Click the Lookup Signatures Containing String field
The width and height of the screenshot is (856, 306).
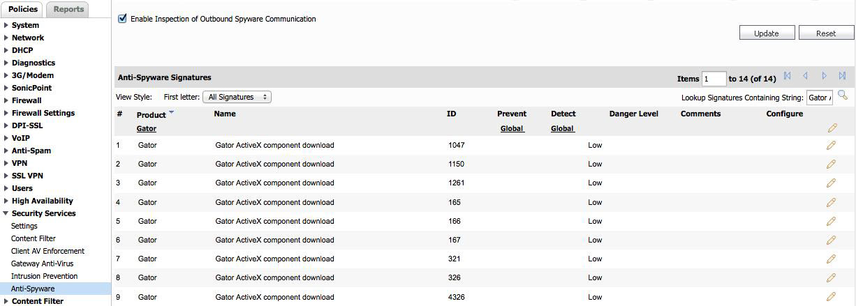[x=820, y=98]
